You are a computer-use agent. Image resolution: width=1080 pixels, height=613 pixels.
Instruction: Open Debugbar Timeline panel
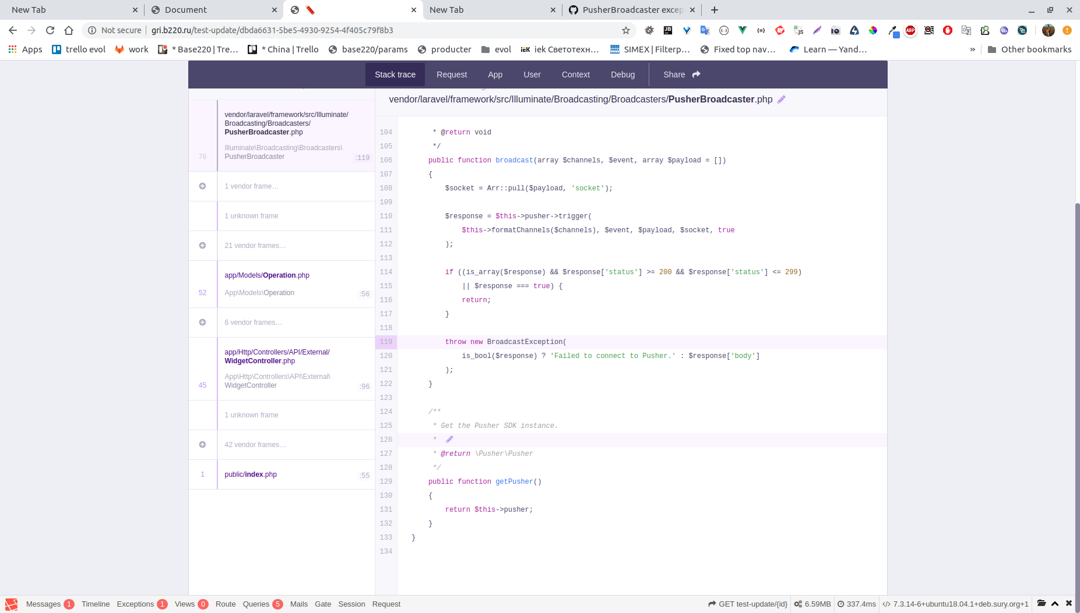(x=96, y=604)
